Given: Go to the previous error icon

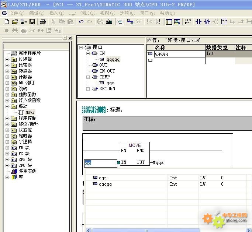Looking at the screenshot, I should point(149,21).
